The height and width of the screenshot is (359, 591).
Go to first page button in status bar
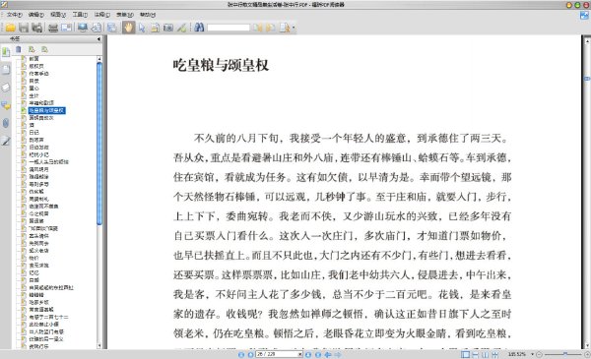point(241,354)
